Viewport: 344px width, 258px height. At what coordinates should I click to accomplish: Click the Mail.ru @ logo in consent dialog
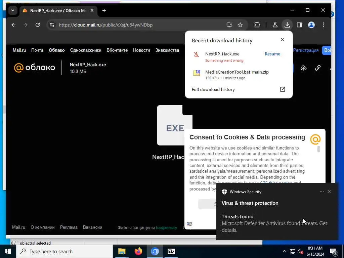pyautogui.click(x=315, y=139)
